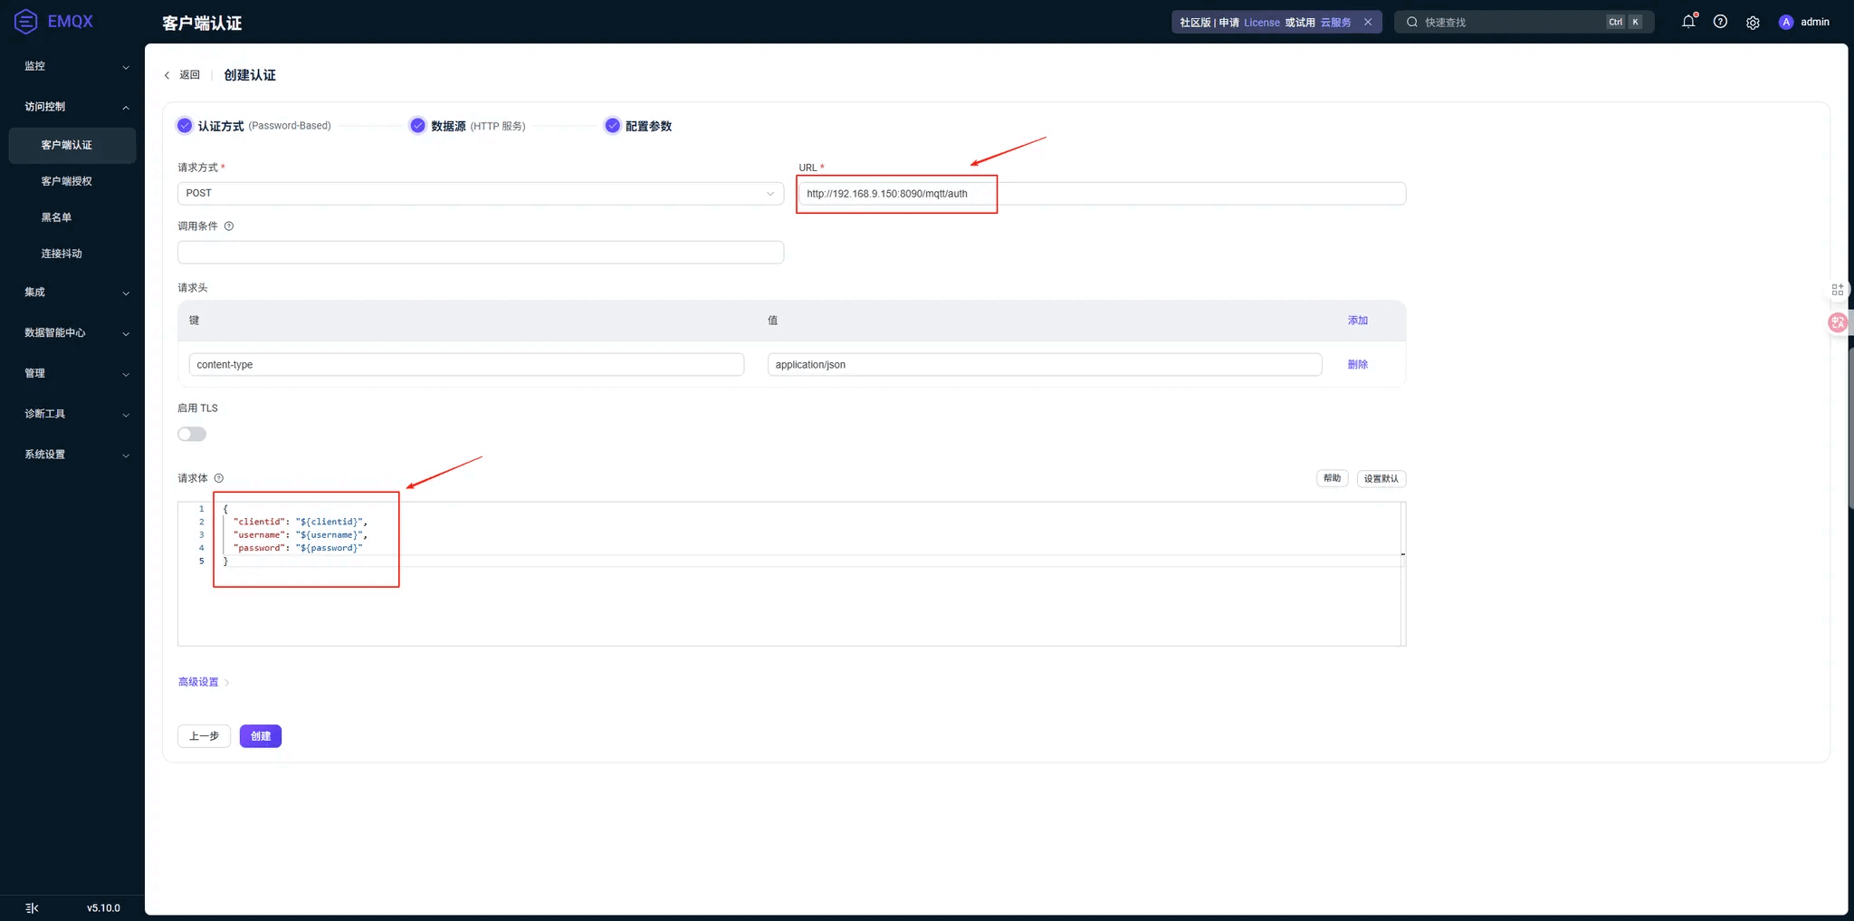This screenshot has width=1854, height=921.
Task: Click the admin user avatar
Action: click(1785, 22)
